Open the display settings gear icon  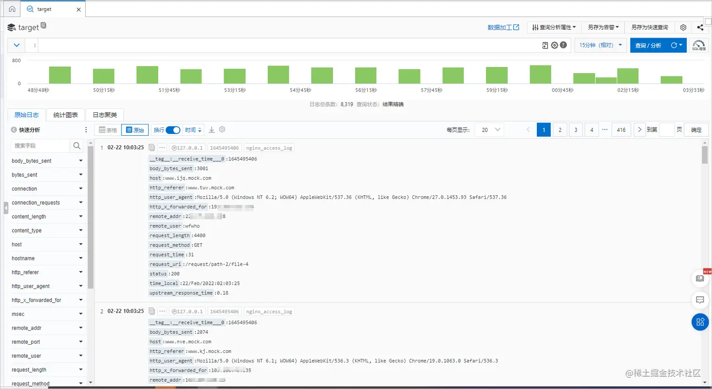point(222,130)
